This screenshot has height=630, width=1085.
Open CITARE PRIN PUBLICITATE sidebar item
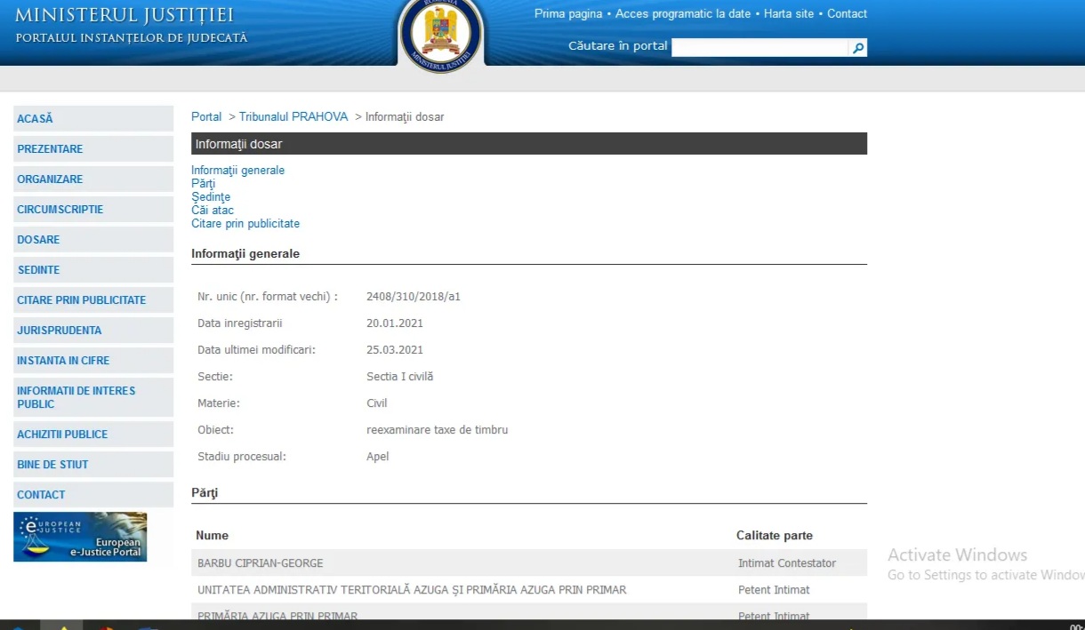pos(82,300)
